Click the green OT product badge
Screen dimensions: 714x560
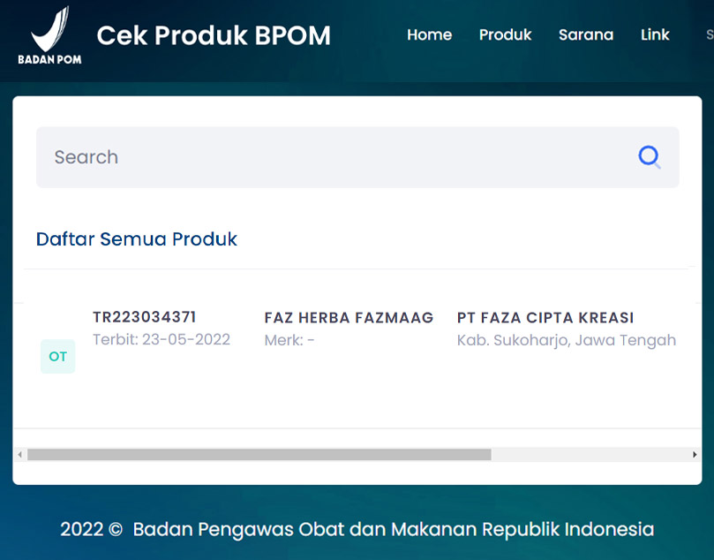(x=58, y=357)
